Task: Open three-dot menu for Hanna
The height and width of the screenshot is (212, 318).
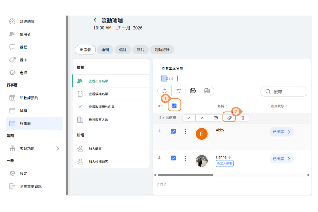Action: click(185, 158)
